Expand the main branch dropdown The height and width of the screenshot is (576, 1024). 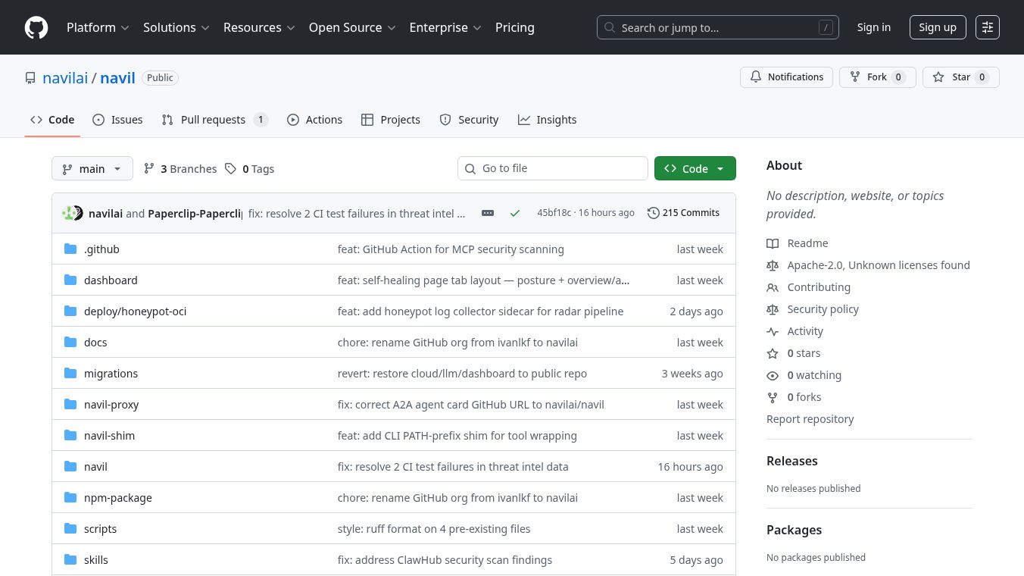(92, 169)
